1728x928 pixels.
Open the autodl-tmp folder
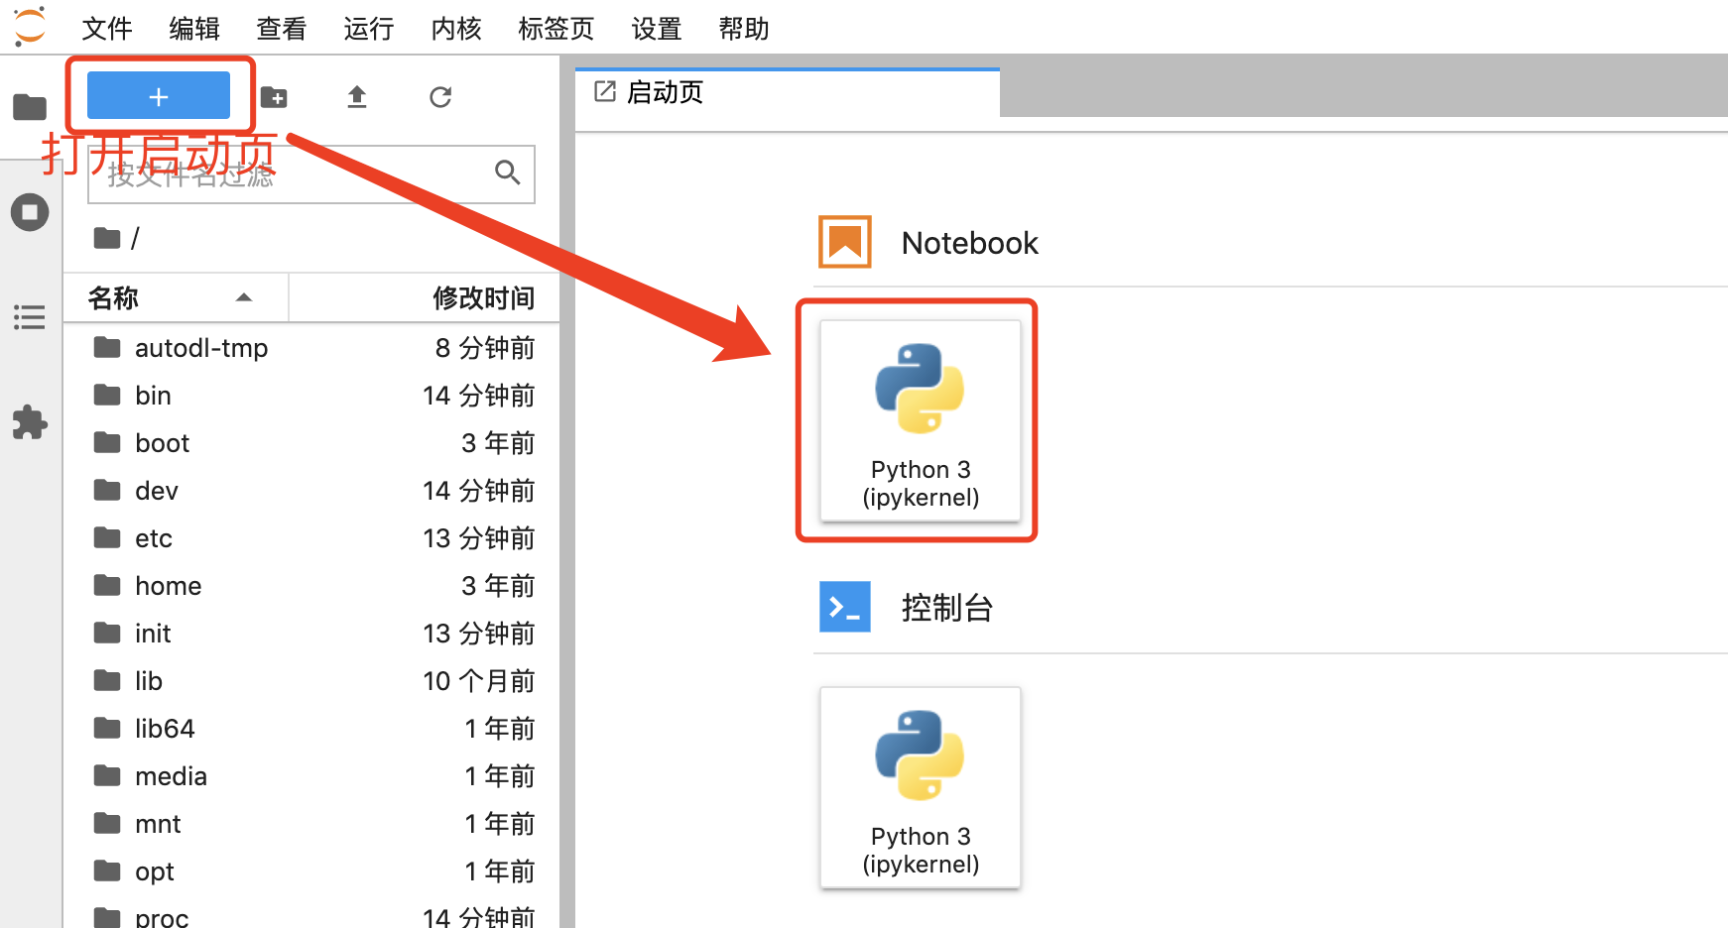200,348
